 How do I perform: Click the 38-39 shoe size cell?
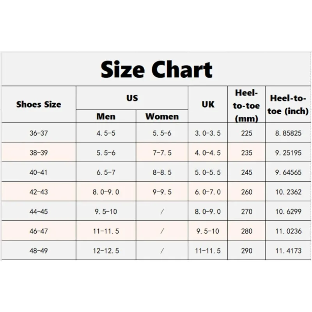click(x=39, y=152)
